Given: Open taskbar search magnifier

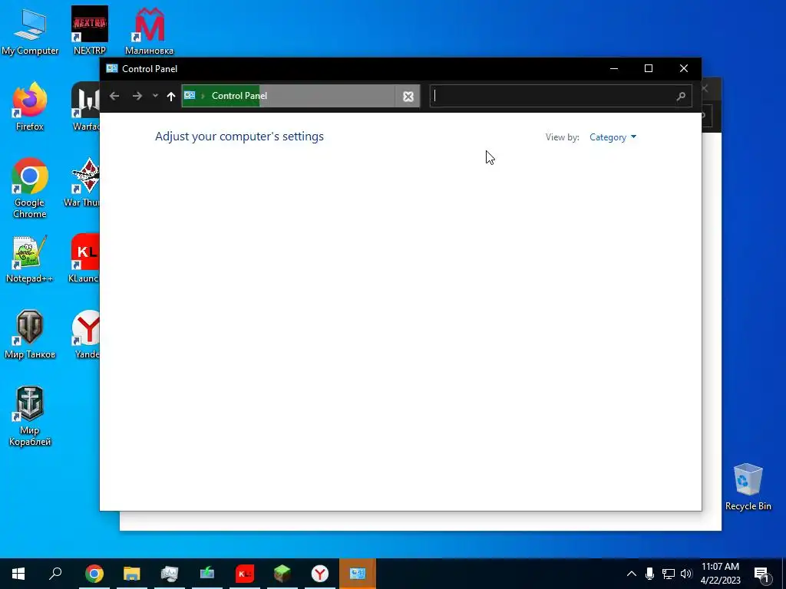Looking at the screenshot, I should pyautogui.click(x=55, y=574).
